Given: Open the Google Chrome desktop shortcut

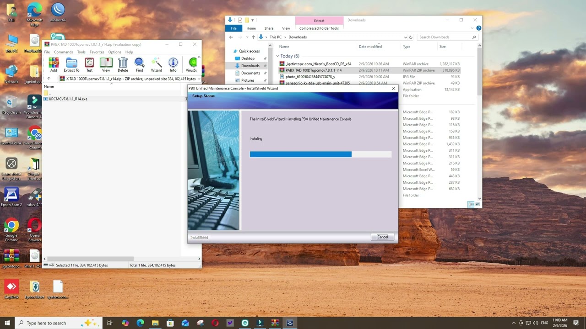Looking at the screenshot, I should pyautogui.click(x=11, y=230).
